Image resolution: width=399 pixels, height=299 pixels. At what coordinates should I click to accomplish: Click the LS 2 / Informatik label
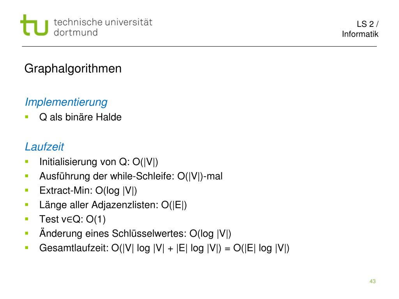tap(360, 29)
